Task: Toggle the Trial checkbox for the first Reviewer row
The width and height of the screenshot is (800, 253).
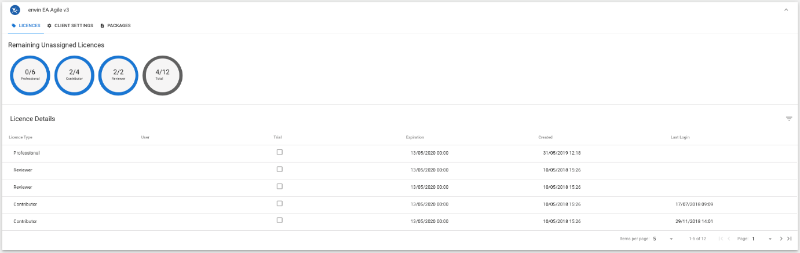Action: [x=280, y=169]
